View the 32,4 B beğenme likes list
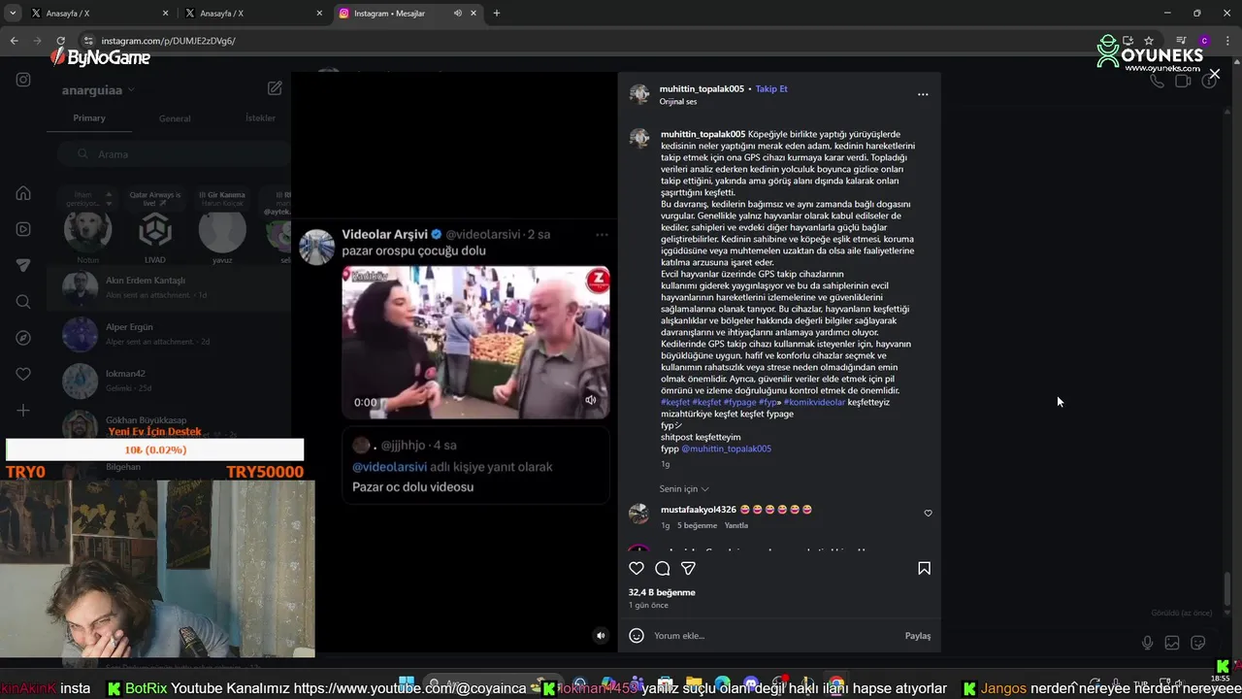 [x=662, y=592]
